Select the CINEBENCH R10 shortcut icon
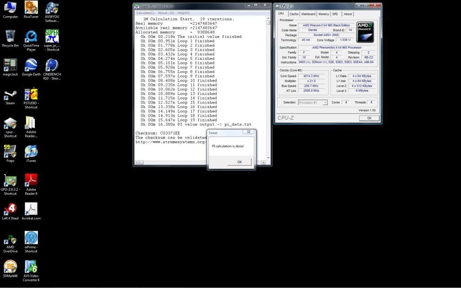 point(52,69)
